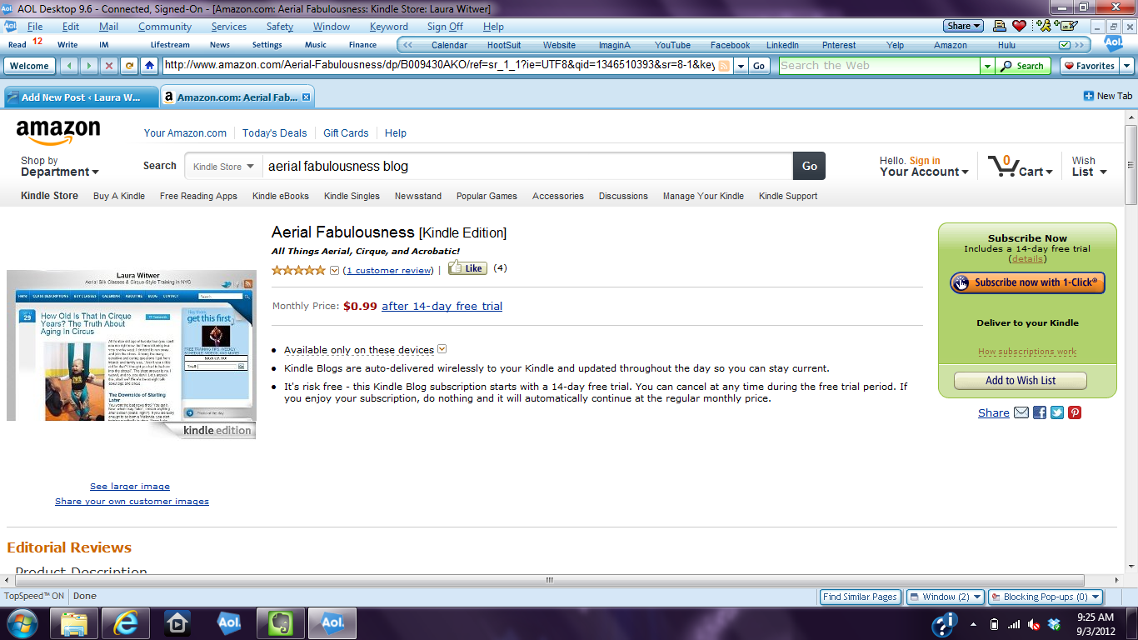This screenshot has width=1138, height=640.
Task: Click the add-note pencil icon in top toolbar
Action: [x=1066, y=26]
